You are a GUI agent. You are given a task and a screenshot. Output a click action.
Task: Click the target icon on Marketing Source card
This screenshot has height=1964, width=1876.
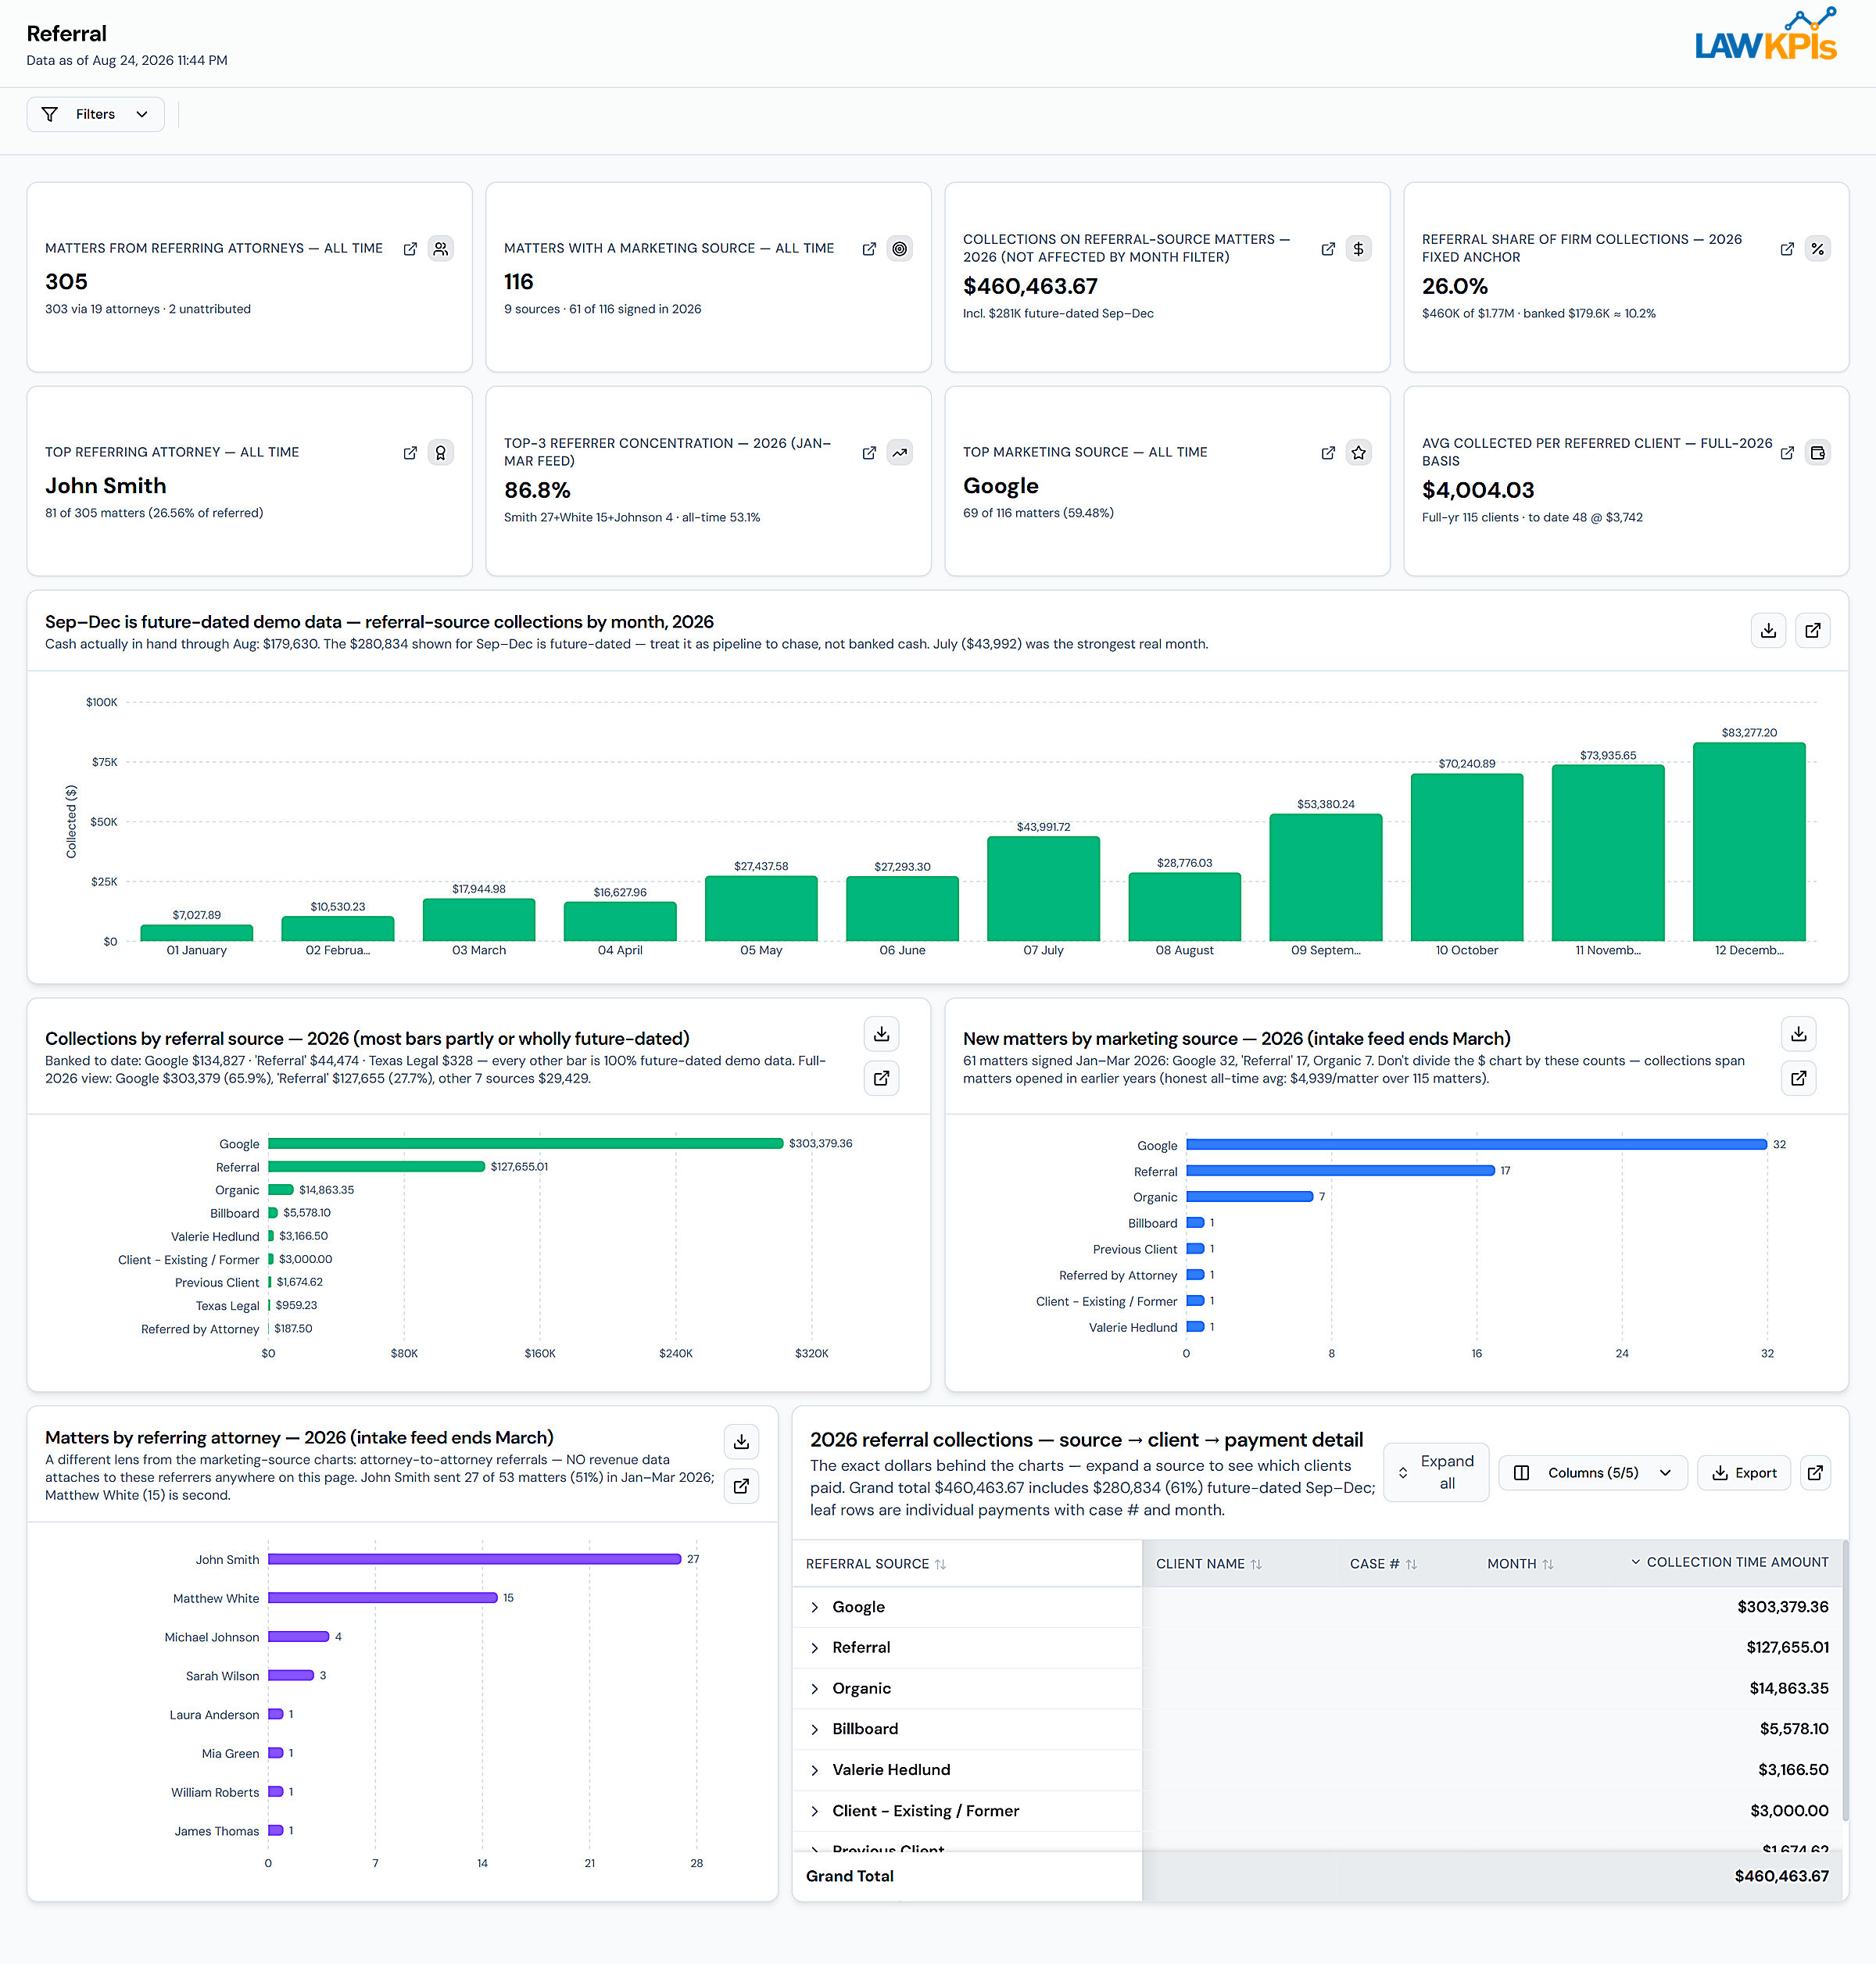(x=900, y=249)
